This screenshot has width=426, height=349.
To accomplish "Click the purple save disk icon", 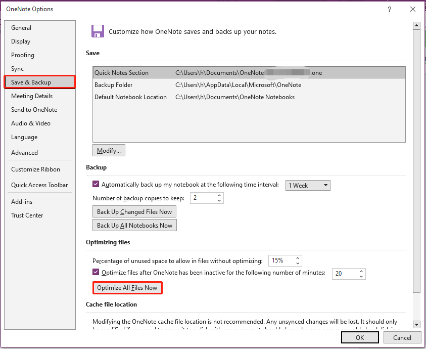I will click(x=98, y=31).
